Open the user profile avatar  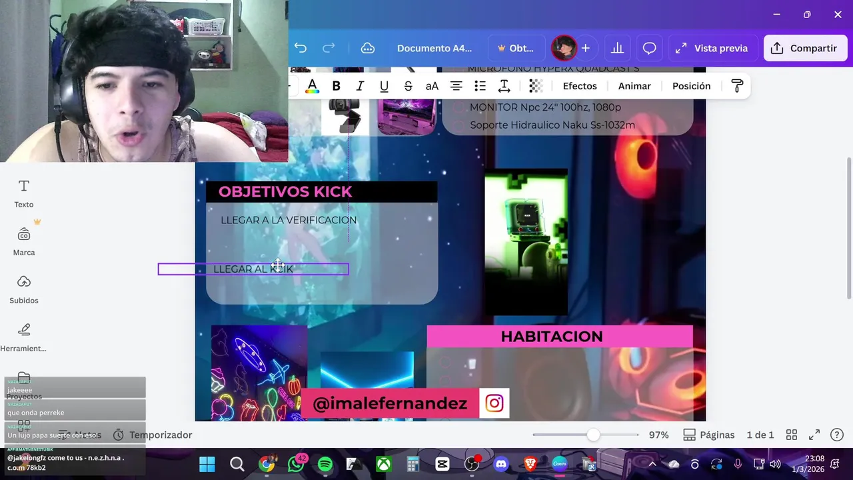click(x=564, y=48)
